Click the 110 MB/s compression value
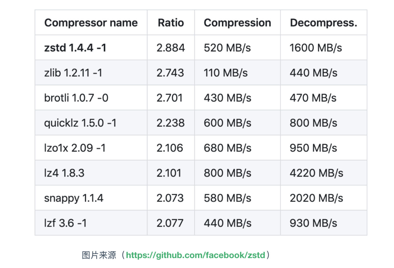 click(226, 73)
